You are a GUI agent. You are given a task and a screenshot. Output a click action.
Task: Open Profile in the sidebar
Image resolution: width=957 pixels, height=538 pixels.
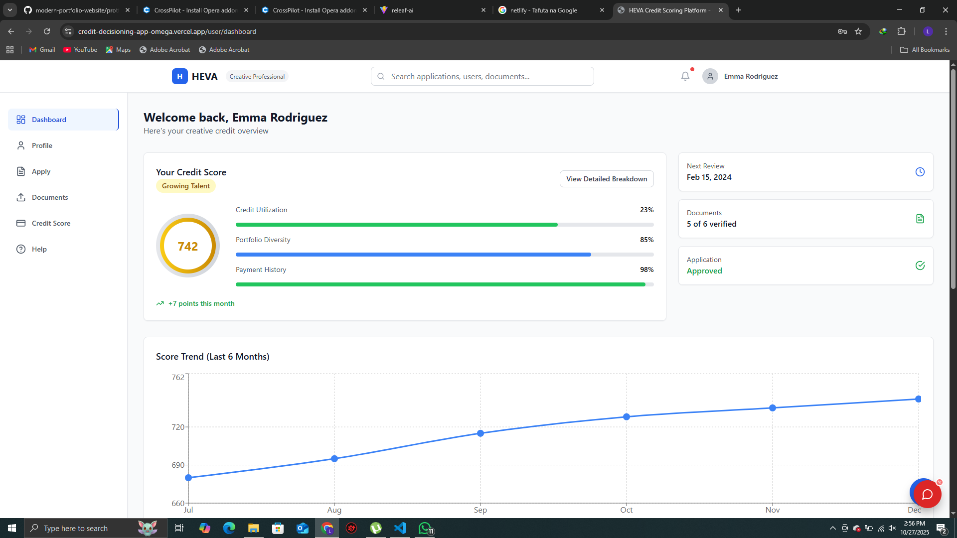pos(42,145)
